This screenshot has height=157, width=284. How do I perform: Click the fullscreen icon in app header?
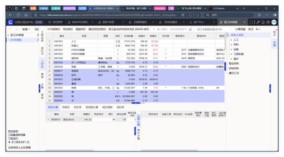[251, 22]
